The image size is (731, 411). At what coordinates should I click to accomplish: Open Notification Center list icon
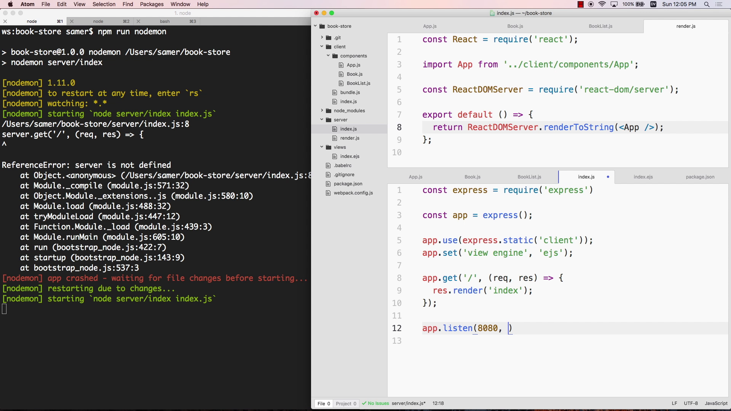click(x=719, y=4)
